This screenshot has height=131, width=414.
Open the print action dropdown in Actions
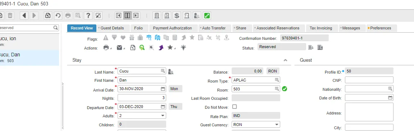tap(107, 48)
